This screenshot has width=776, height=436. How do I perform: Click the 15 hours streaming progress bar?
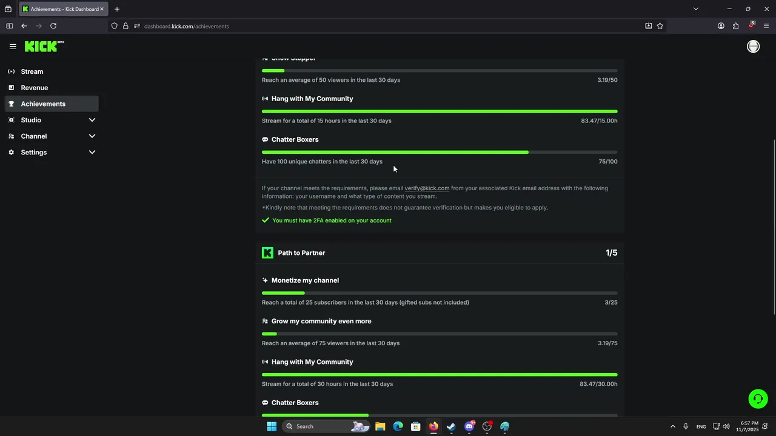[440, 111]
